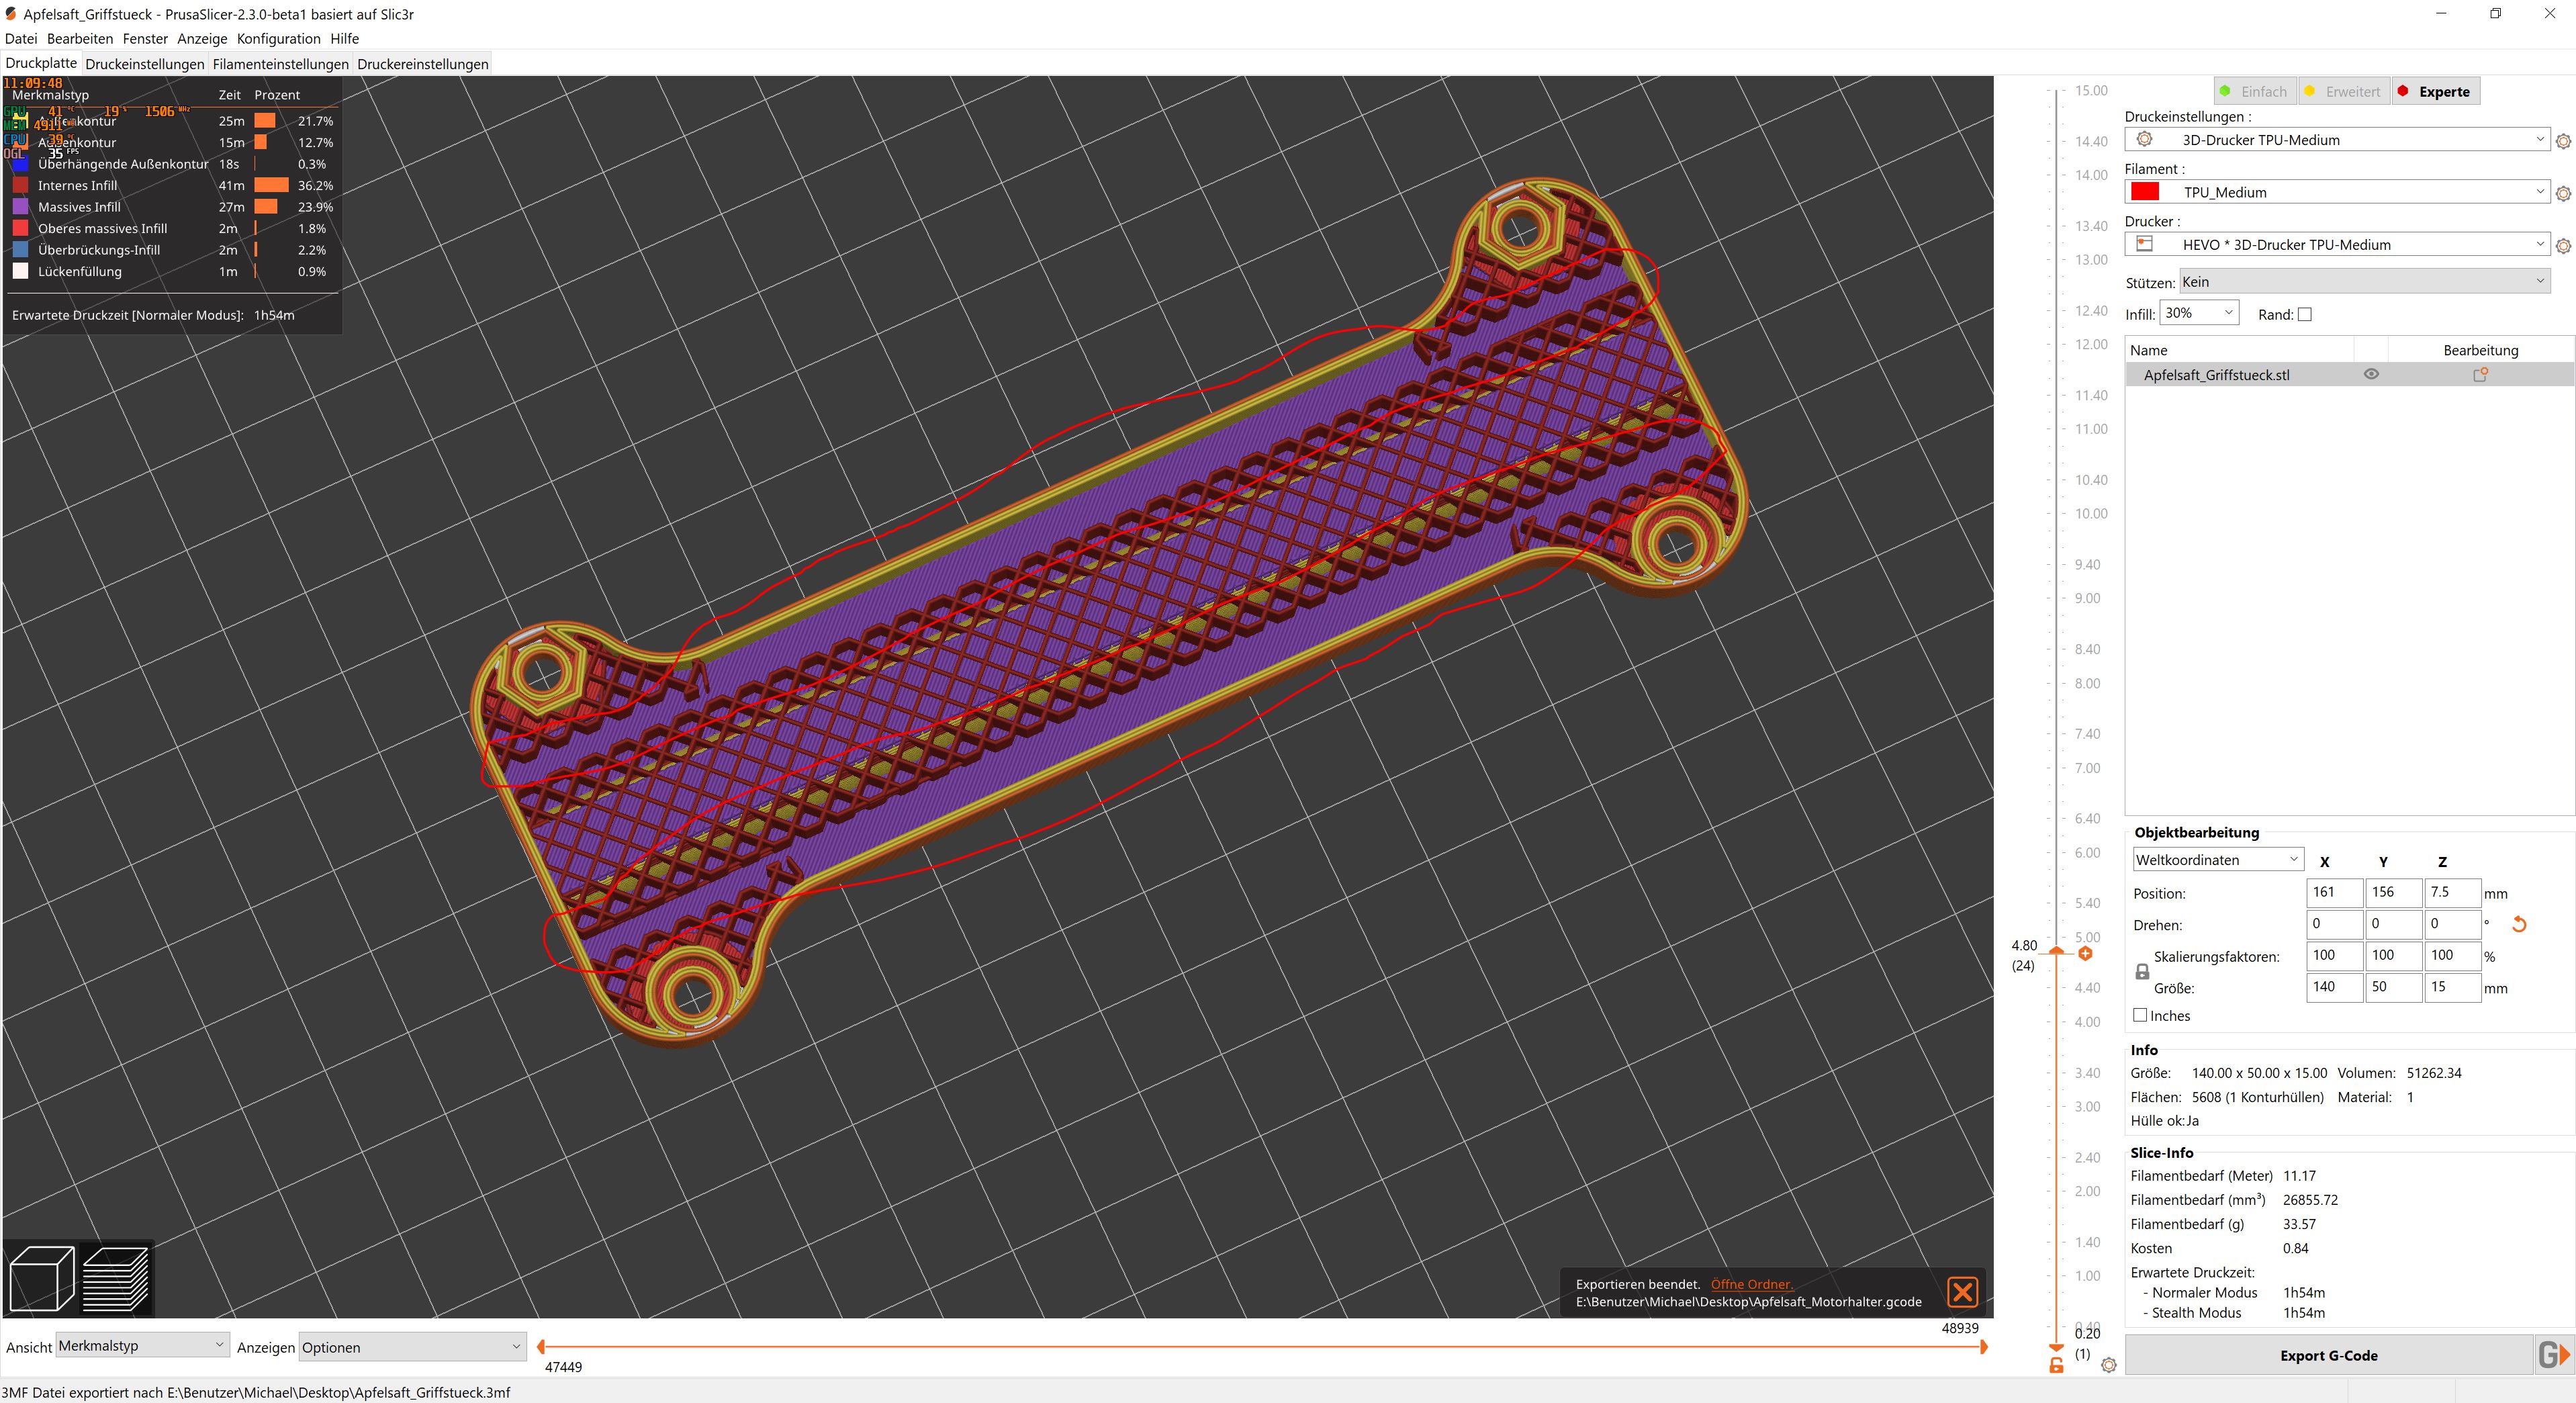Click the 'Lückenfüllung' legend row

click(172, 271)
